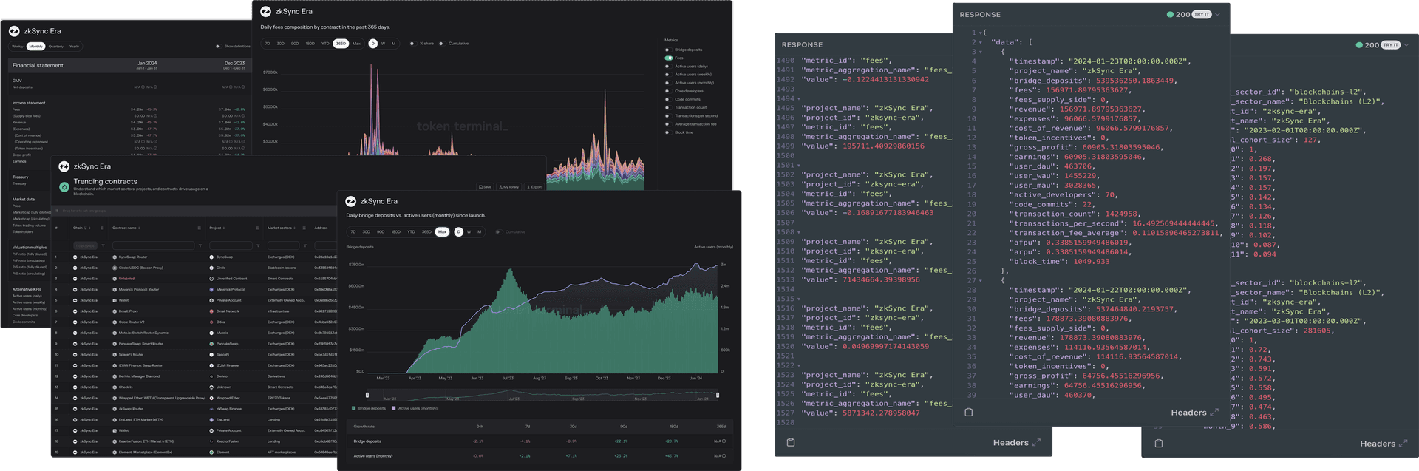Toggle the Transaction count metric

(x=668, y=107)
